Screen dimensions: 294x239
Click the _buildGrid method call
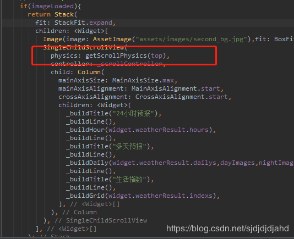click(x=85, y=196)
